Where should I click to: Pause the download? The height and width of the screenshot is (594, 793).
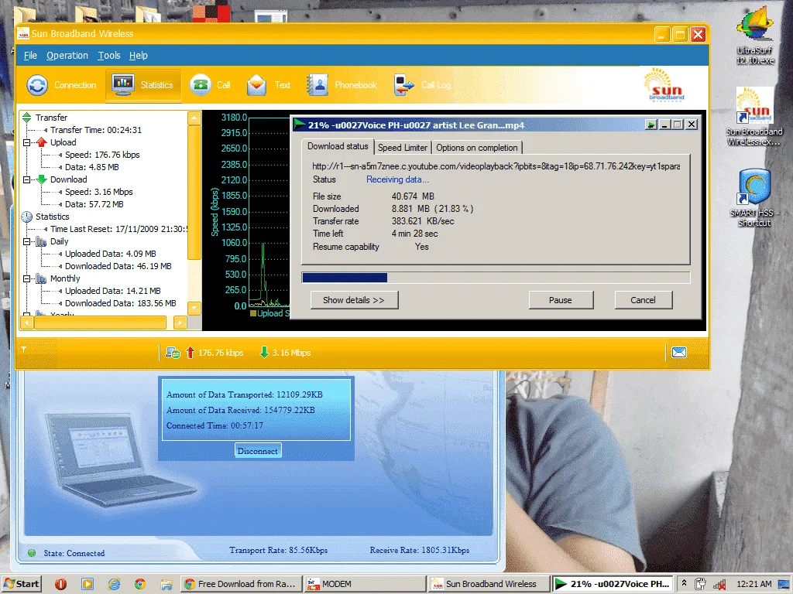(x=561, y=300)
